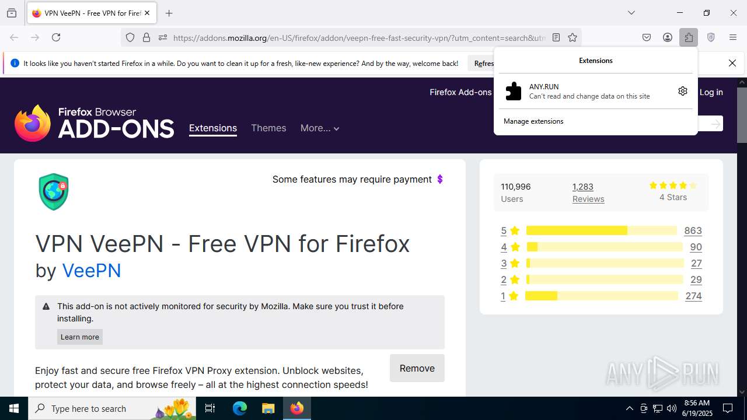The width and height of the screenshot is (747, 420).
Task: Go to Firefox Browser Add-ons home logo
Action: click(x=95, y=123)
